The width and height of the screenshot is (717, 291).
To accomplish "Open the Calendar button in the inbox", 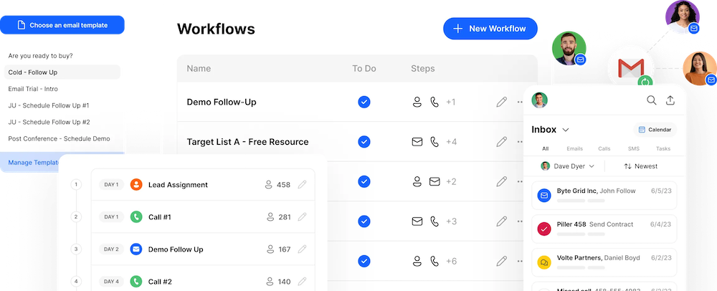I will pyautogui.click(x=655, y=130).
